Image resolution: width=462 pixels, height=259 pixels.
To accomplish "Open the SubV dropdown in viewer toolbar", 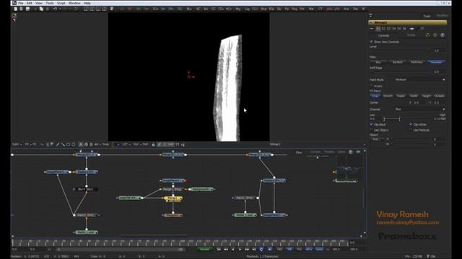I will pyautogui.click(x=17, y=145).
